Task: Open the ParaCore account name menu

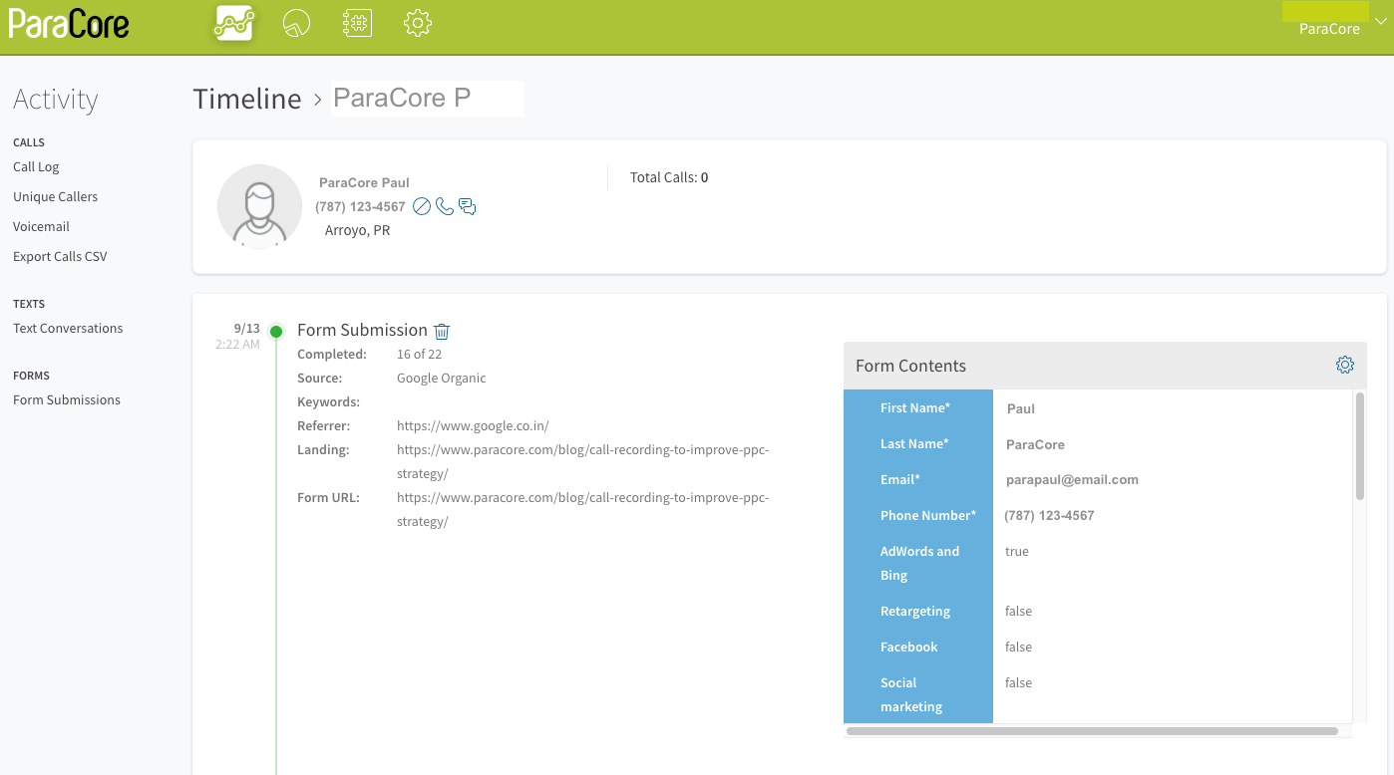Action: (x=1329, y=29)
